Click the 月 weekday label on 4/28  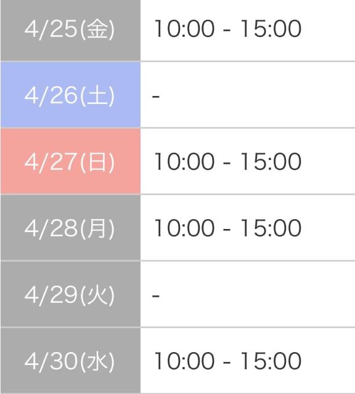(x=97, y=228)
